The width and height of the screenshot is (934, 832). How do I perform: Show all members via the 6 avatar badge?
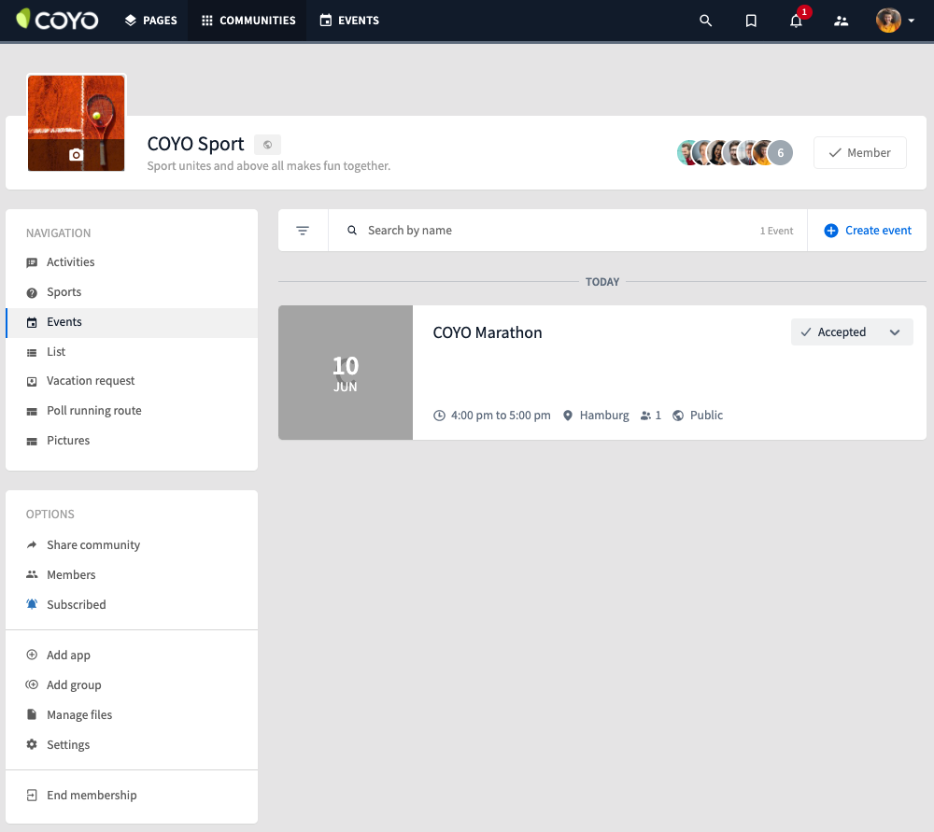coord(780,153)
